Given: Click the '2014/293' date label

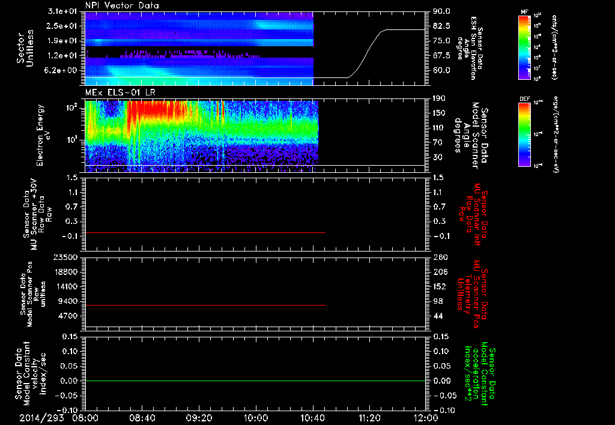Looking at the screenshot, I should (42, 418).
